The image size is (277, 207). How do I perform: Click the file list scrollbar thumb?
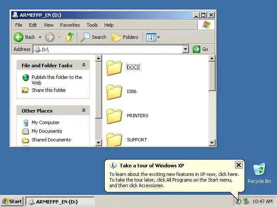[212, 76]
